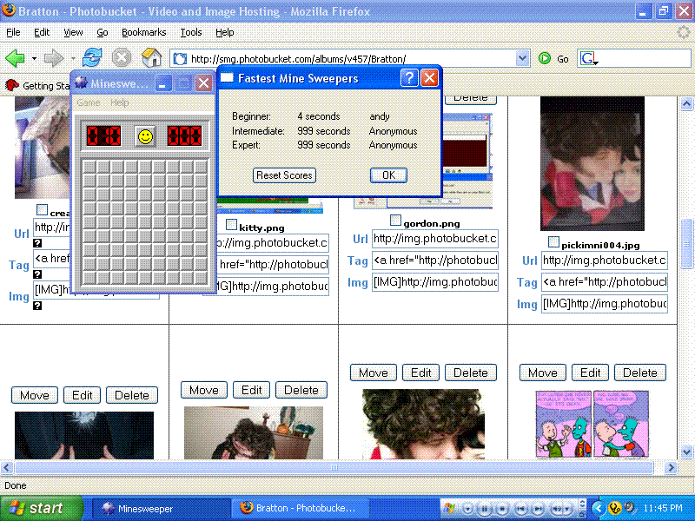
Task: Check the gordon.png selection checkbox
Action: (396, 220)
